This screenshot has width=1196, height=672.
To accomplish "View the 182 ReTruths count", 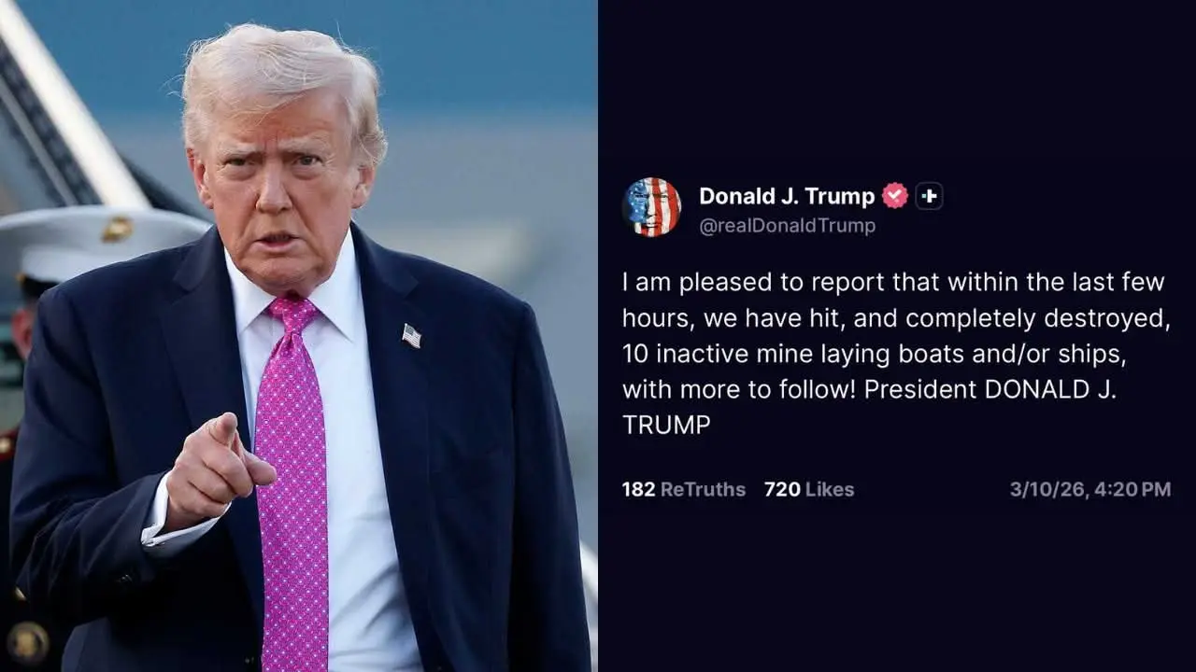I will [x=684, y=489].
